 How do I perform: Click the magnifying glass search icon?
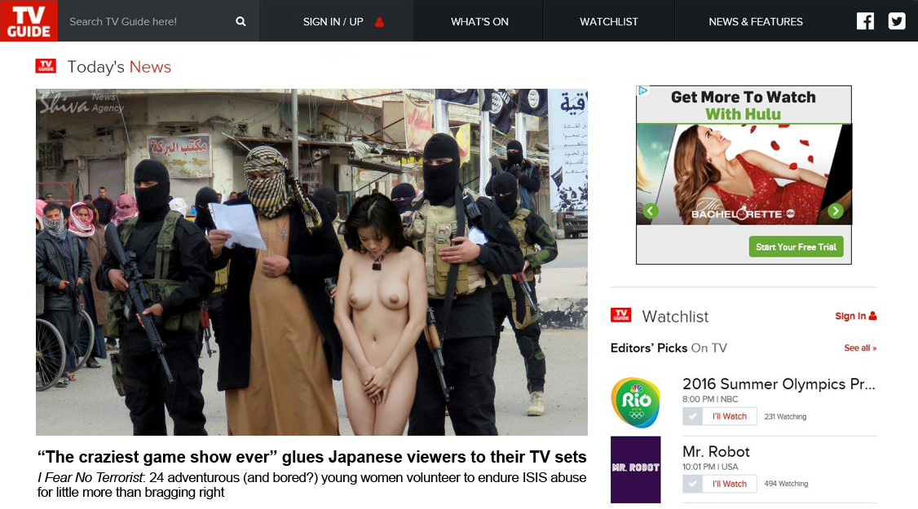[x=241, y=22]
